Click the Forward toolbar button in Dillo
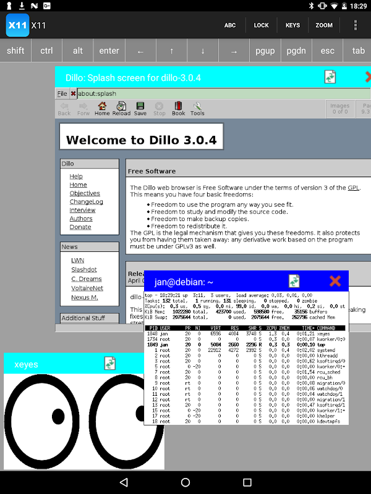Viewport: 371px width, 494px height. tap(83, 109)
